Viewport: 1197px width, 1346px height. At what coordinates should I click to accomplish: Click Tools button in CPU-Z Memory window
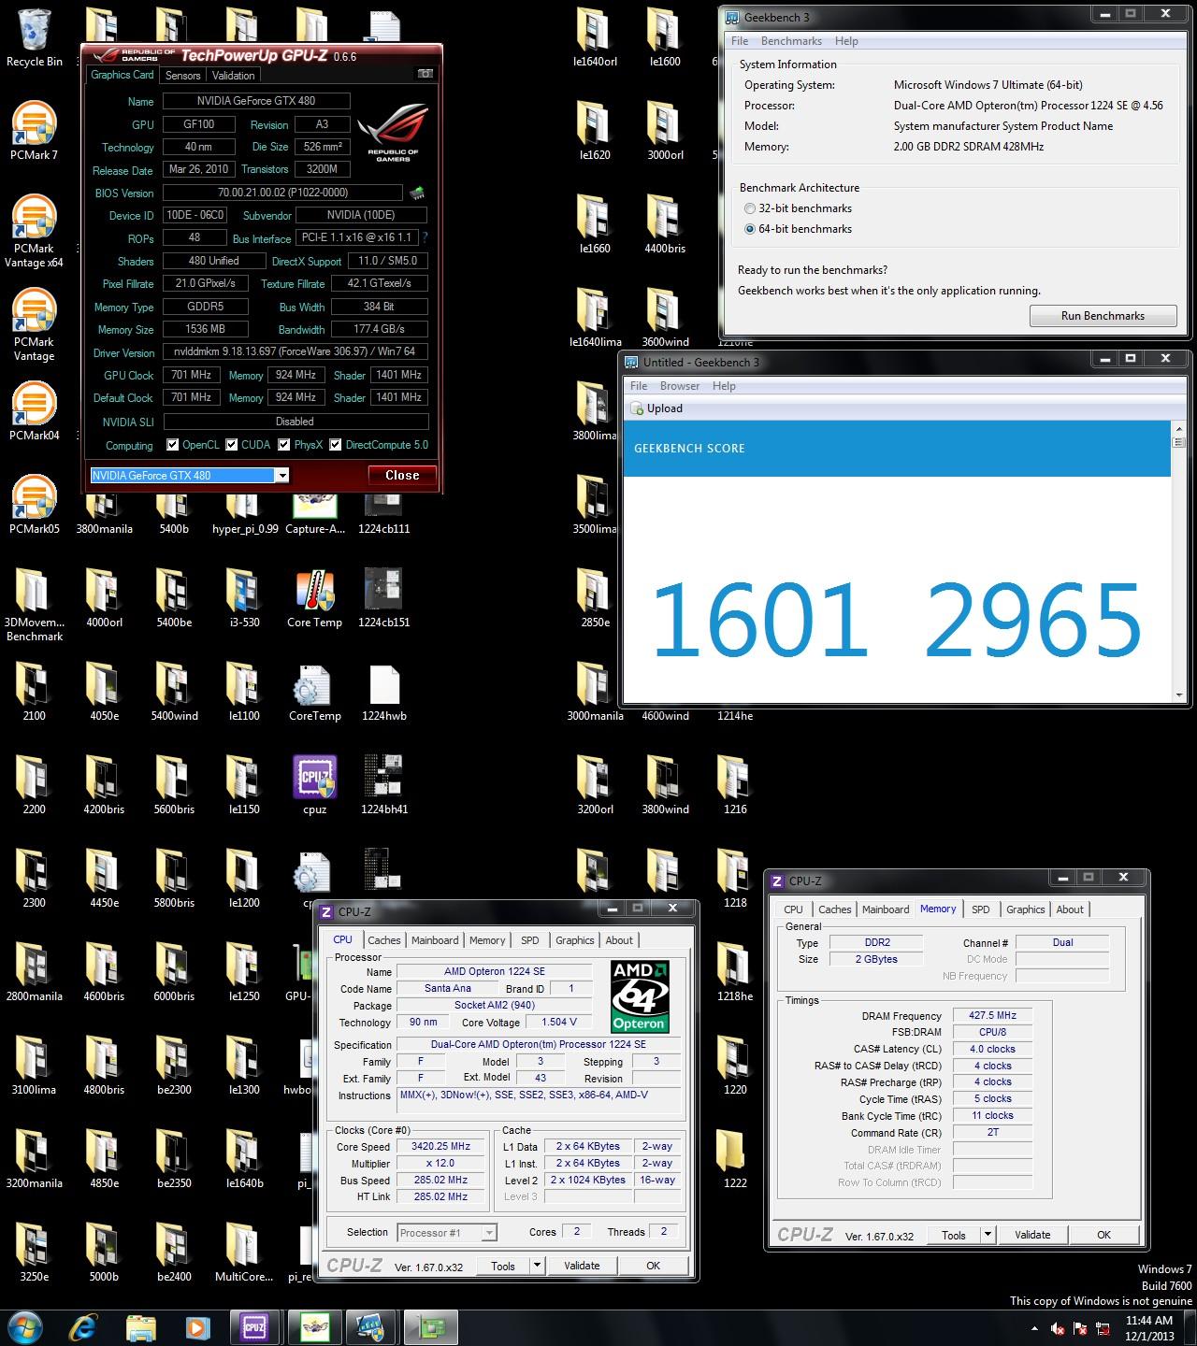pyautogui.click(x=954, y=1235)
